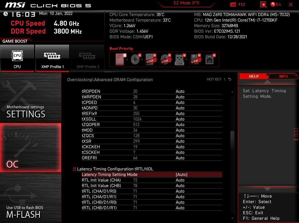Select the tZQCS timing row
The width and height of the screenshot is (299, 223).
tap(152, 135)
